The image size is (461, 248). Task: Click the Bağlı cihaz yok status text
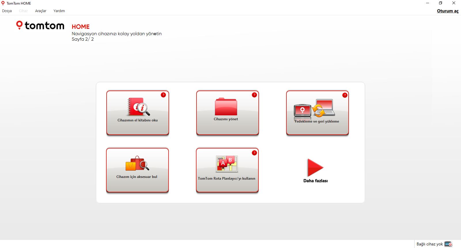[430, 244]
